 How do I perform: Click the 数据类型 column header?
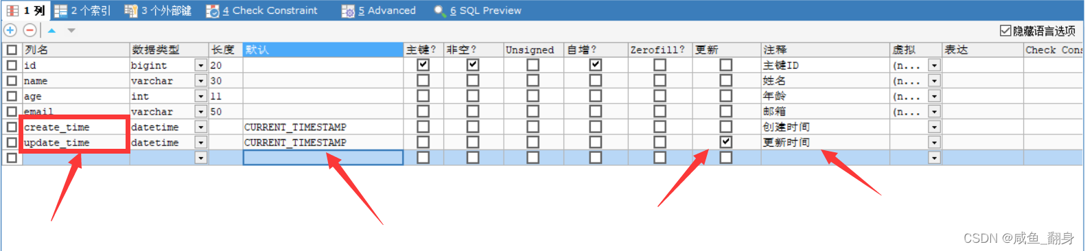tap(169, 50)
